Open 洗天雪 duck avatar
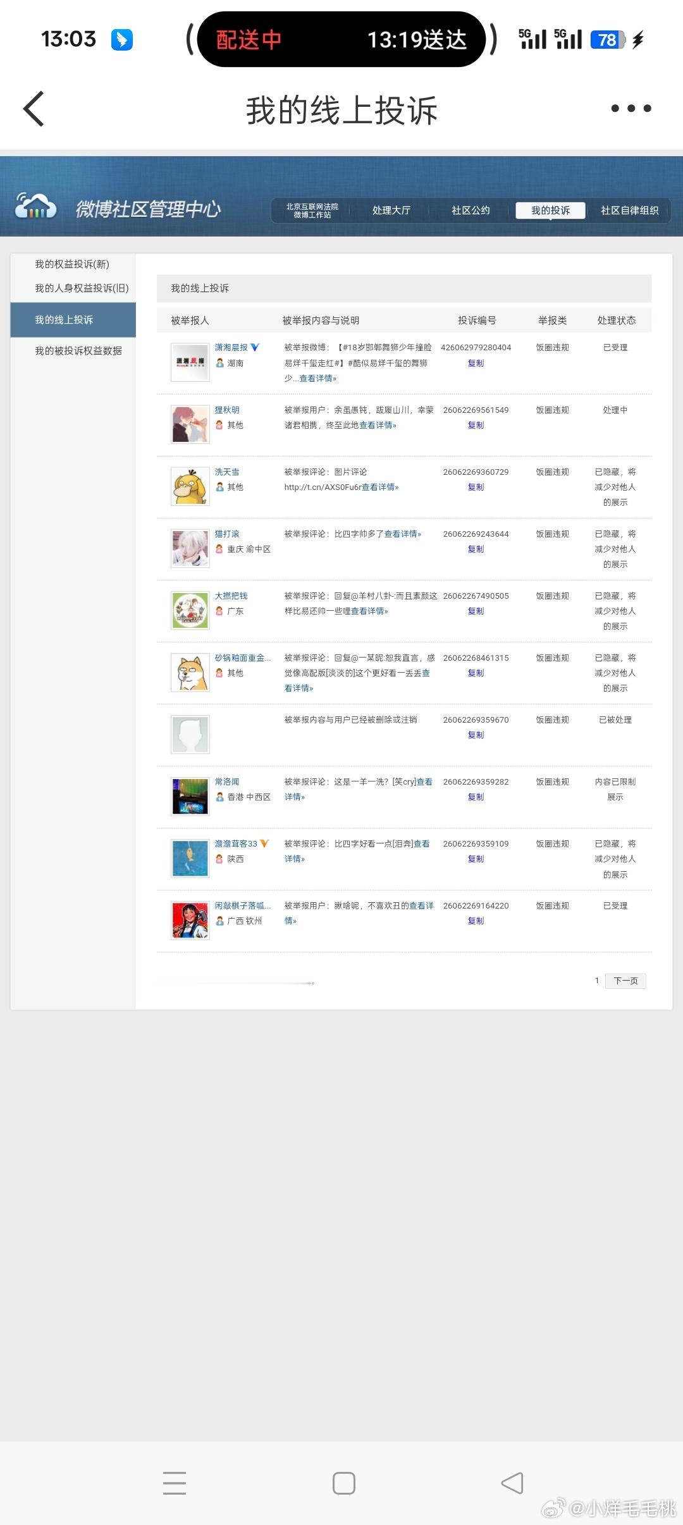 click(x=190, y=486)
